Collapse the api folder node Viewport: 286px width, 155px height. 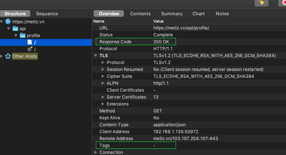point(9,29)
